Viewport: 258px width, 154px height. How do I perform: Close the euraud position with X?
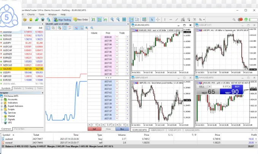[x=256, y=143]
